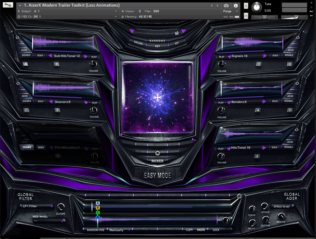Click the Easy Mode button

pyautogui.click(x=158, y=176)
